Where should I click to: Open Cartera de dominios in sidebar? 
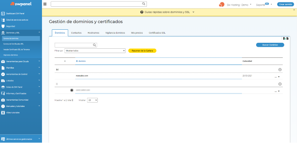[x=21, y=38]
